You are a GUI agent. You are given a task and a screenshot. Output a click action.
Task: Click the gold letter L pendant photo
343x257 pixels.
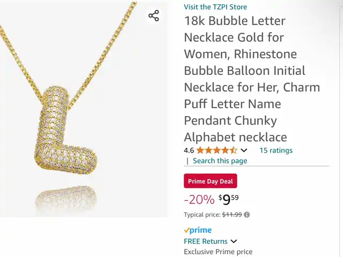coord(65,131)
